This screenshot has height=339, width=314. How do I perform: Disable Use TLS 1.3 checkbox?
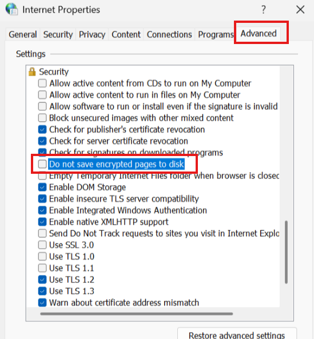click(x=42, y=291)
